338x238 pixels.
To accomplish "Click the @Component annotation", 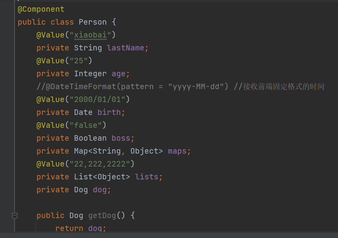I will tap(41, 9).
